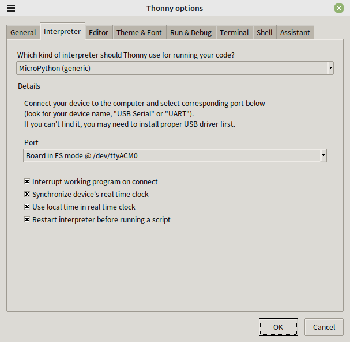Open the Terminal tab
Image resolution: width=350 pixels, height=342 pixels.
(234, 32)
